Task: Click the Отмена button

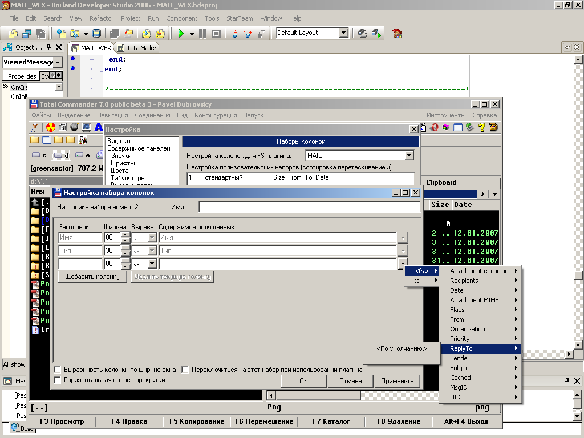Action: click(351, 381)
